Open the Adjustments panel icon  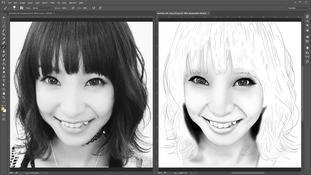(307, 30)
